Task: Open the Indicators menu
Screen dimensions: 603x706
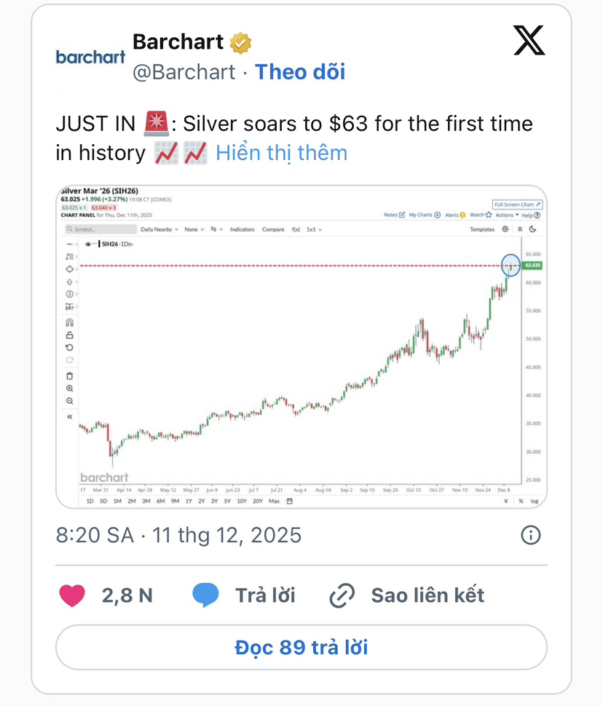Action: 242,229
